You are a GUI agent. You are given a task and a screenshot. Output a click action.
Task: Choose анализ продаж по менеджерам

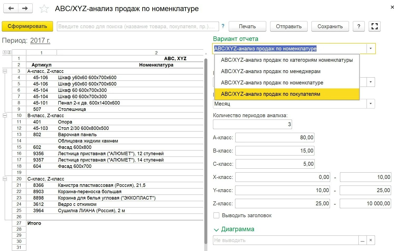287,71
